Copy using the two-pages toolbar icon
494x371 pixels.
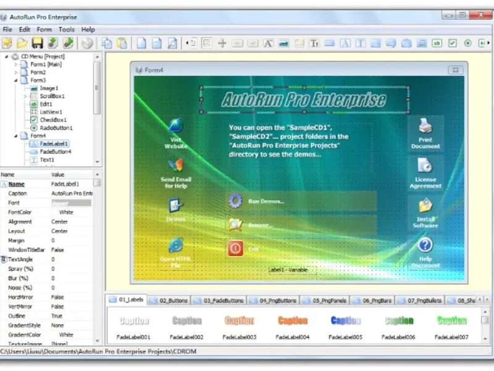pos(107,43)
